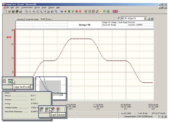Click the red mV axis label
This screenshot has width=170, height=122.
point(9,37)
